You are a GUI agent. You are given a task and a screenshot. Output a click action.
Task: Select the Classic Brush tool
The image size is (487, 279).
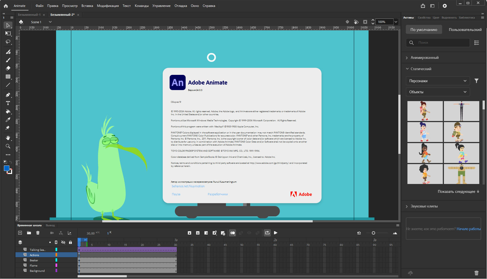click(8, 60)
